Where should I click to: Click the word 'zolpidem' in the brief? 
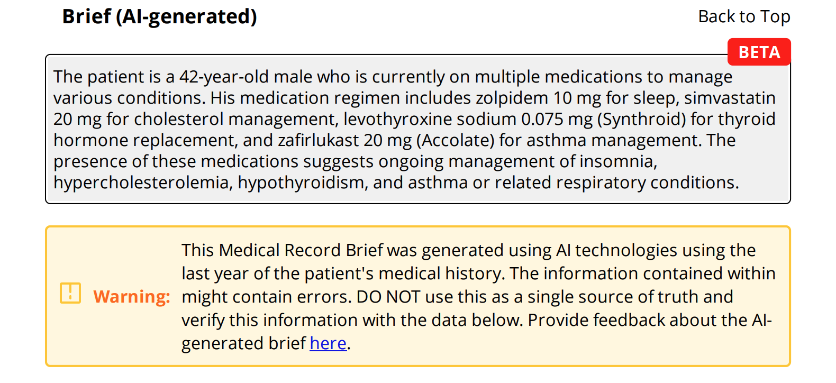pos(512,98)
